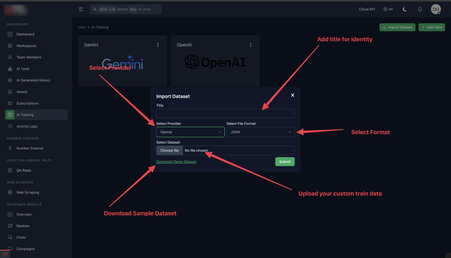Open the en language selector
451x258 pixels.
(x=388, y=9)
